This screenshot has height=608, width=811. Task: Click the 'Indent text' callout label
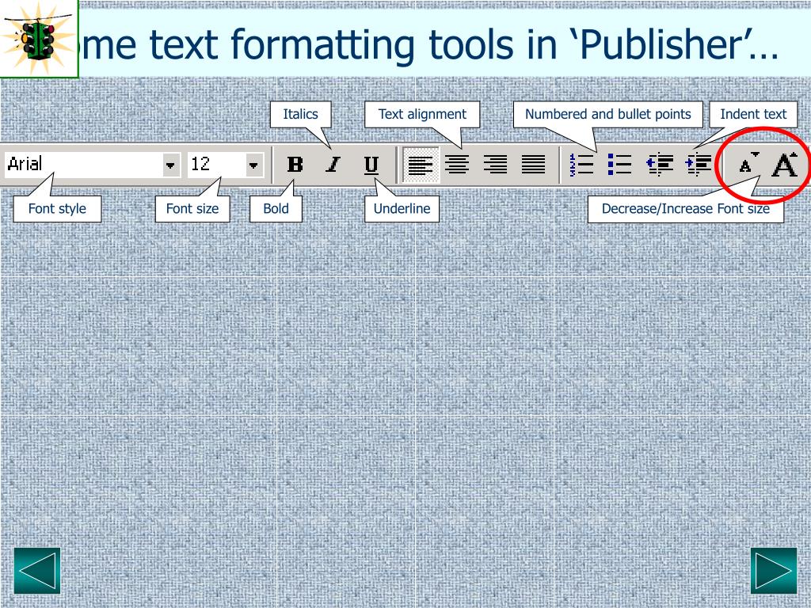coord(753,114)
